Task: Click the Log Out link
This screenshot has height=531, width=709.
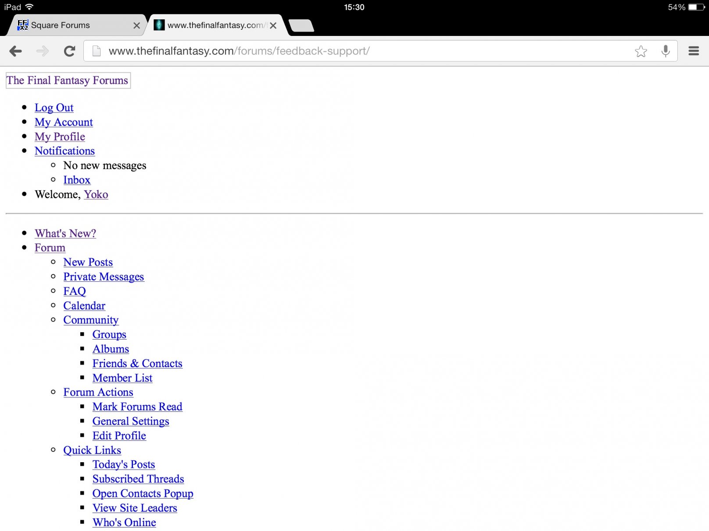Action: [54, 108]
